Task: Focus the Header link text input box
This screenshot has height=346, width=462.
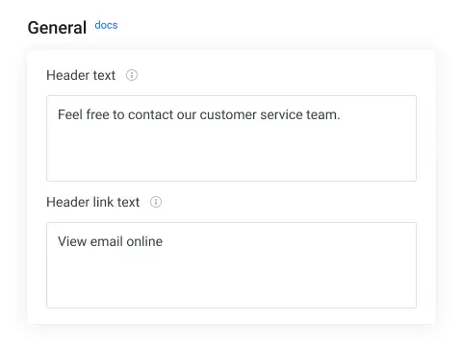Action: coord(231,265)
